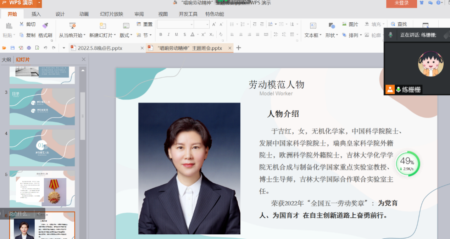Click the print icon in quick access toolbar
The width and height of the screenshot is (450, 239).
pos(29,48)
